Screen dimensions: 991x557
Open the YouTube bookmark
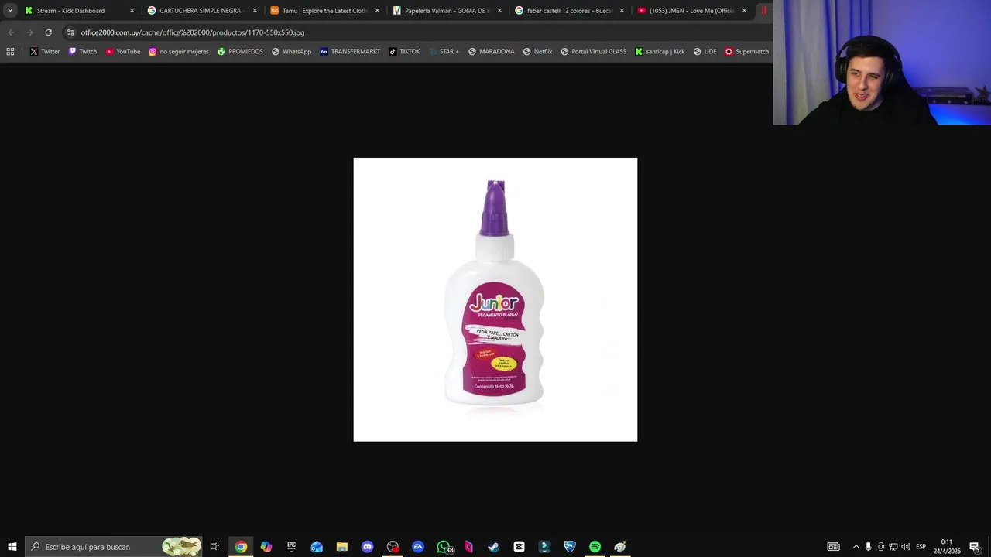[x=122, y=52]
